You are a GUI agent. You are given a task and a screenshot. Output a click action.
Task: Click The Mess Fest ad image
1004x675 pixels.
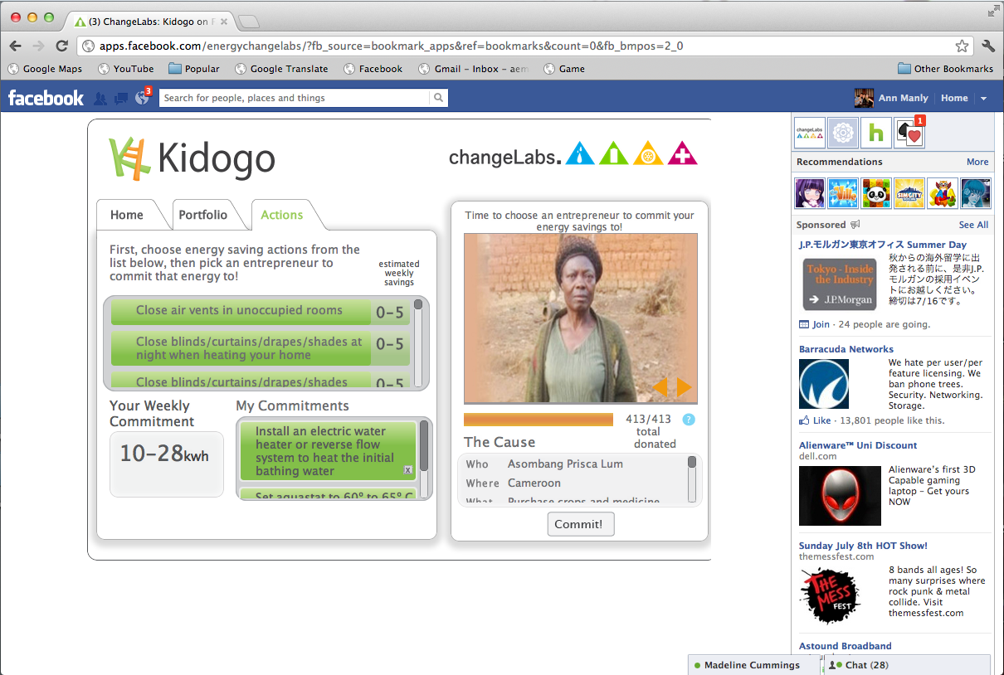pyautogui.click(x=831, y=595)
